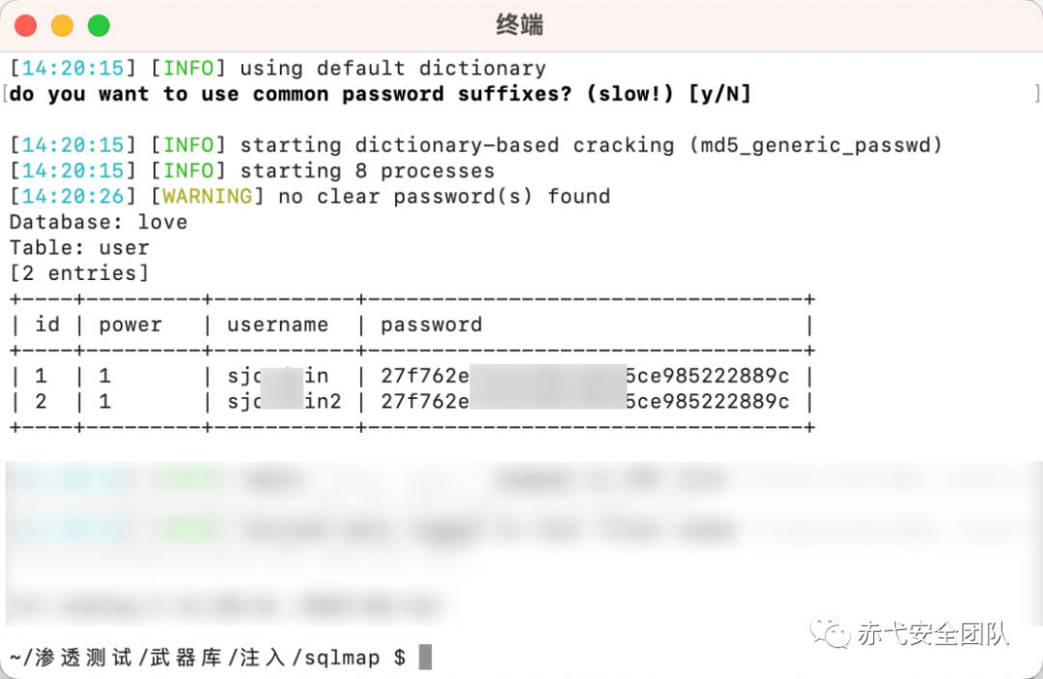This screenshot has height=679, width=1043.
Task: Click the 赤弋安全团队 watermark text
Action: tap(933, 633)
